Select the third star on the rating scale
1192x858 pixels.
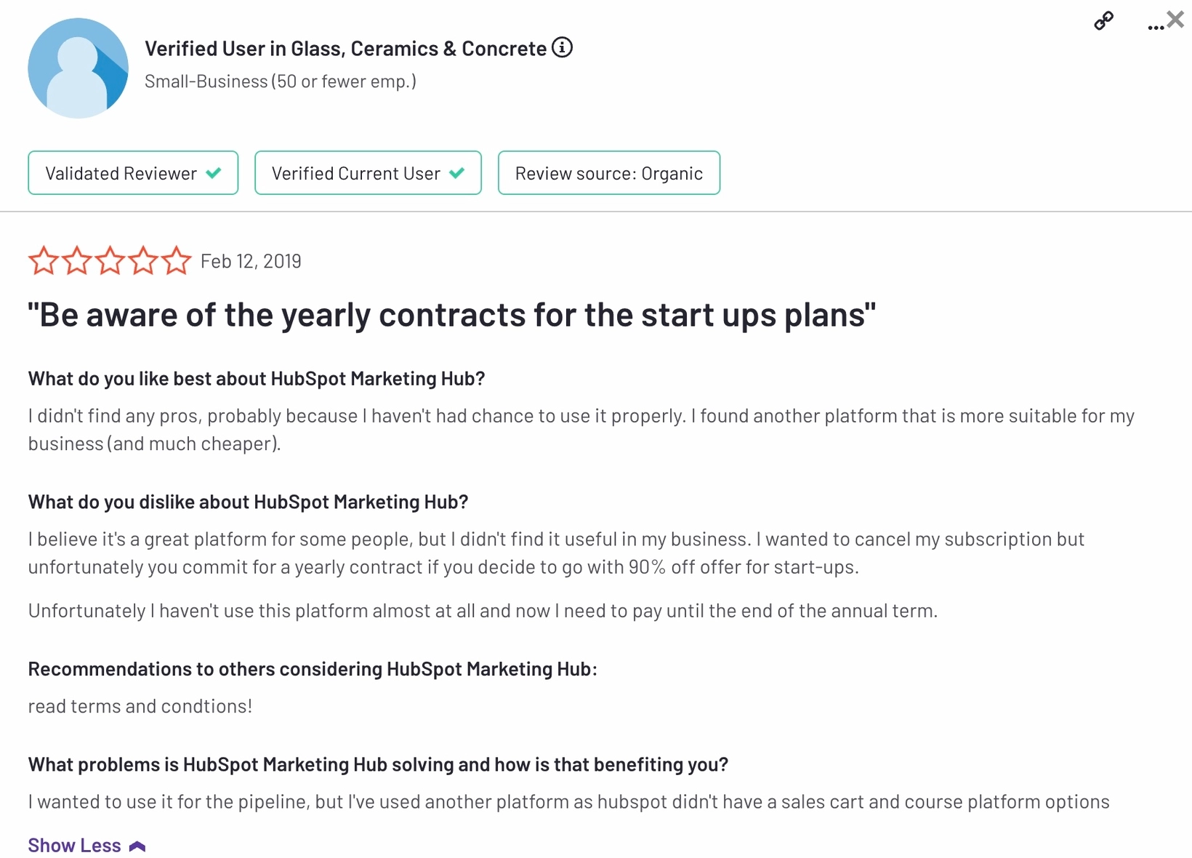point(110,260)
